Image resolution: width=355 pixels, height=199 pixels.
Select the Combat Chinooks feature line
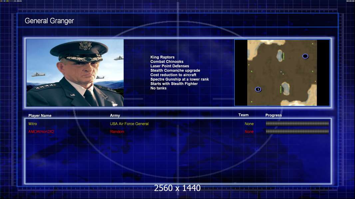[167, 62]
